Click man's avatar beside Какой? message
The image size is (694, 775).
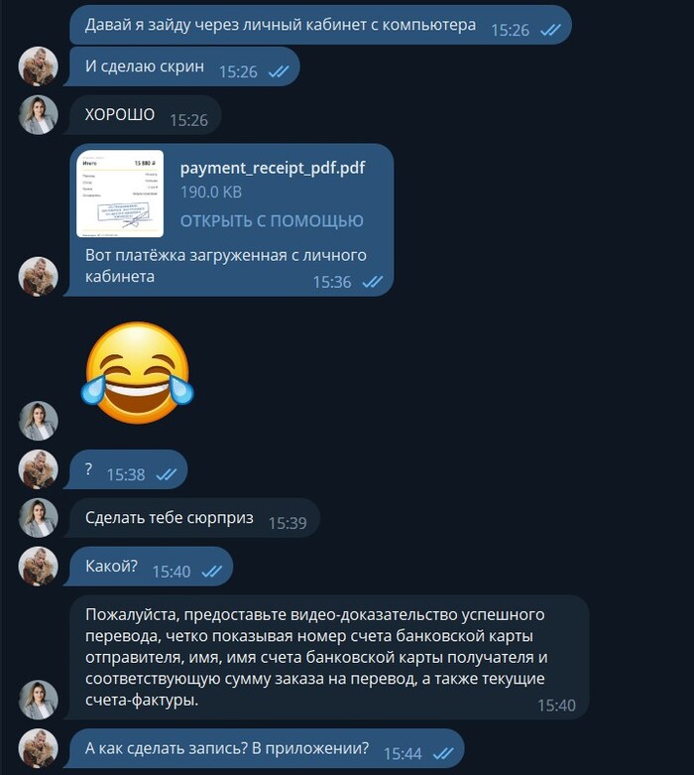pos(38,566)
